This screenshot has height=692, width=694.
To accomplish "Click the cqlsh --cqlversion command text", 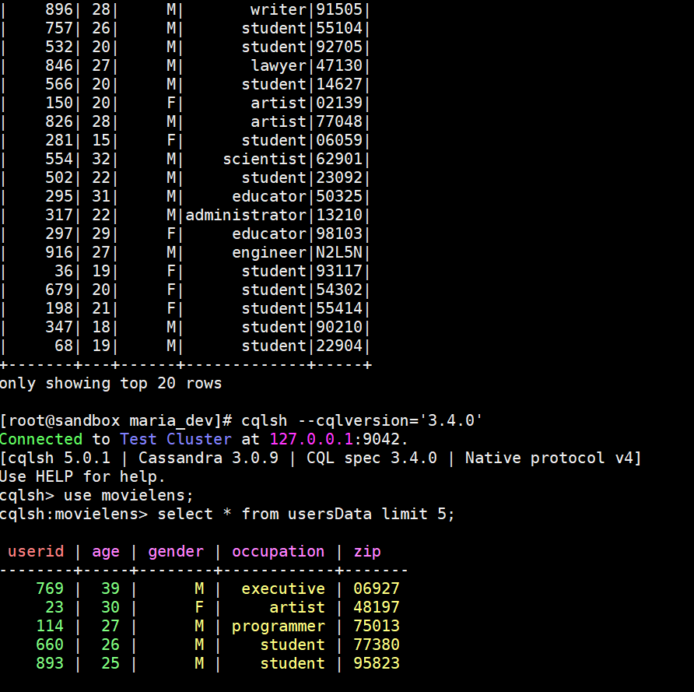I will 362,420.
